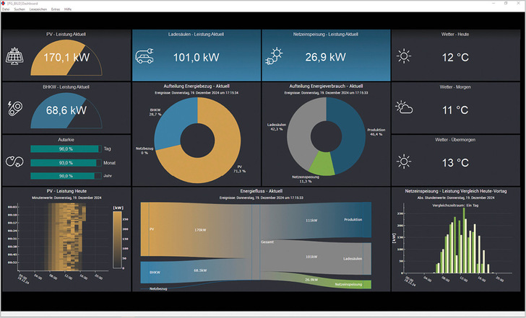Select the green Netzeinspeisung donut segment
Image resolution: width=526 pixels, height=318 pixels.
[x=326, y=163]
